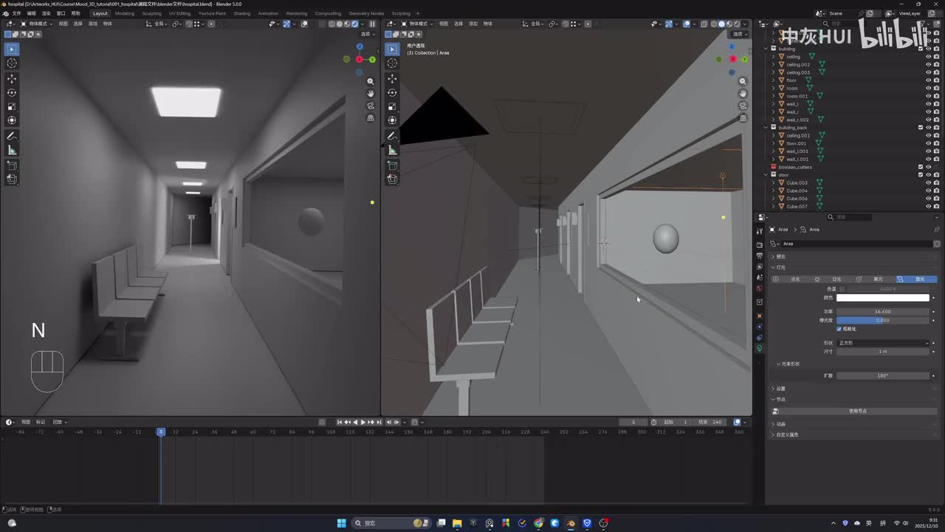Open the Object properties tab

pyautogui.click(x=760, y=316)
